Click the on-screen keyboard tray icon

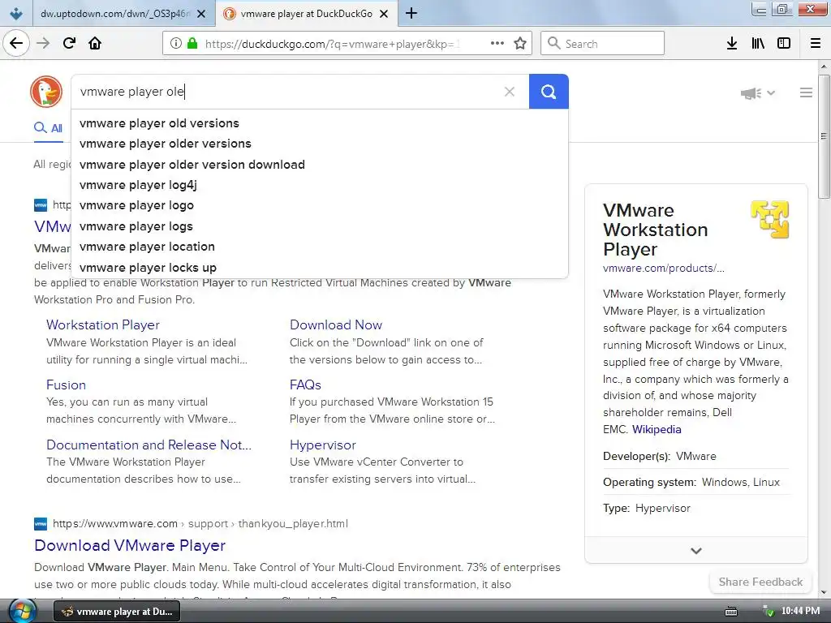pyautogui.click(x=731, y=612)
